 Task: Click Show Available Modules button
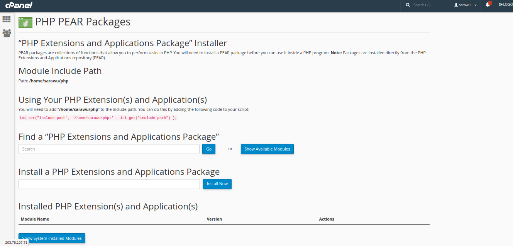[267, 149]
